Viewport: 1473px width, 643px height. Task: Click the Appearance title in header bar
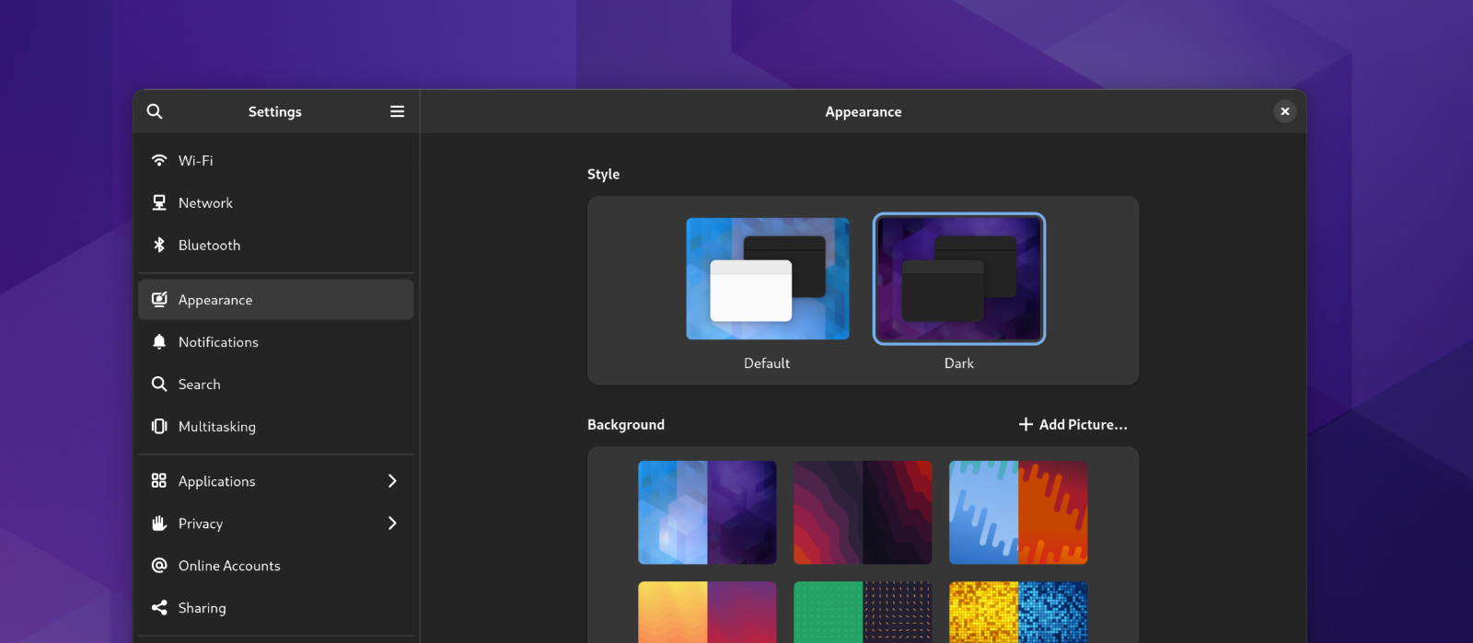(864, 111)
